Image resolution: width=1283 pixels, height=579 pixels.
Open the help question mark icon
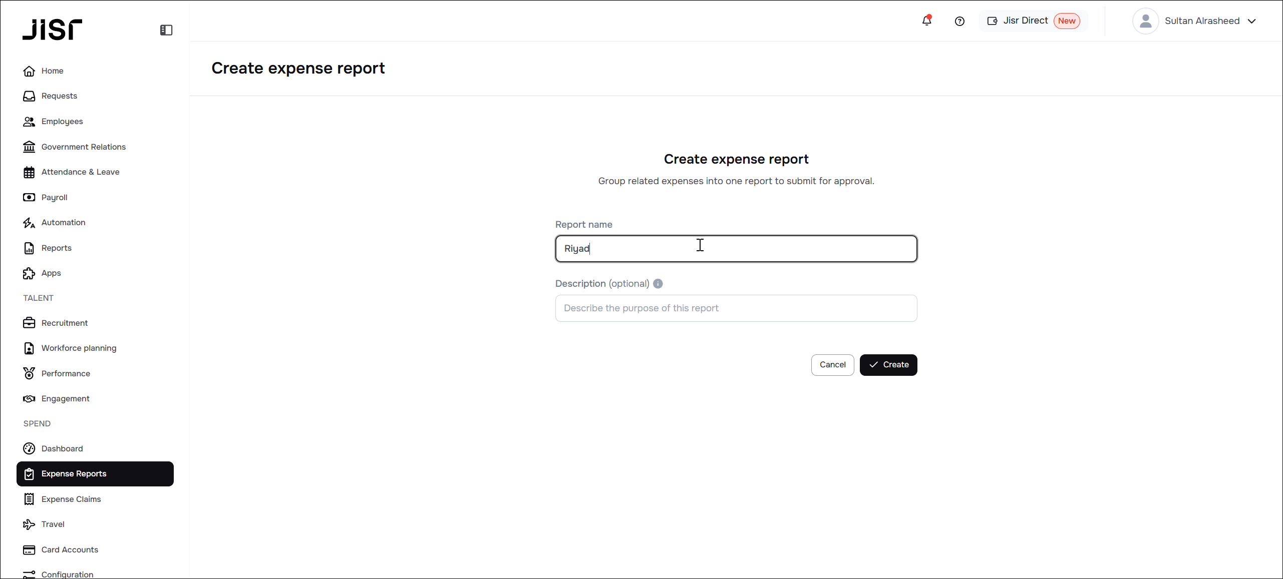(x=959, y=21)
